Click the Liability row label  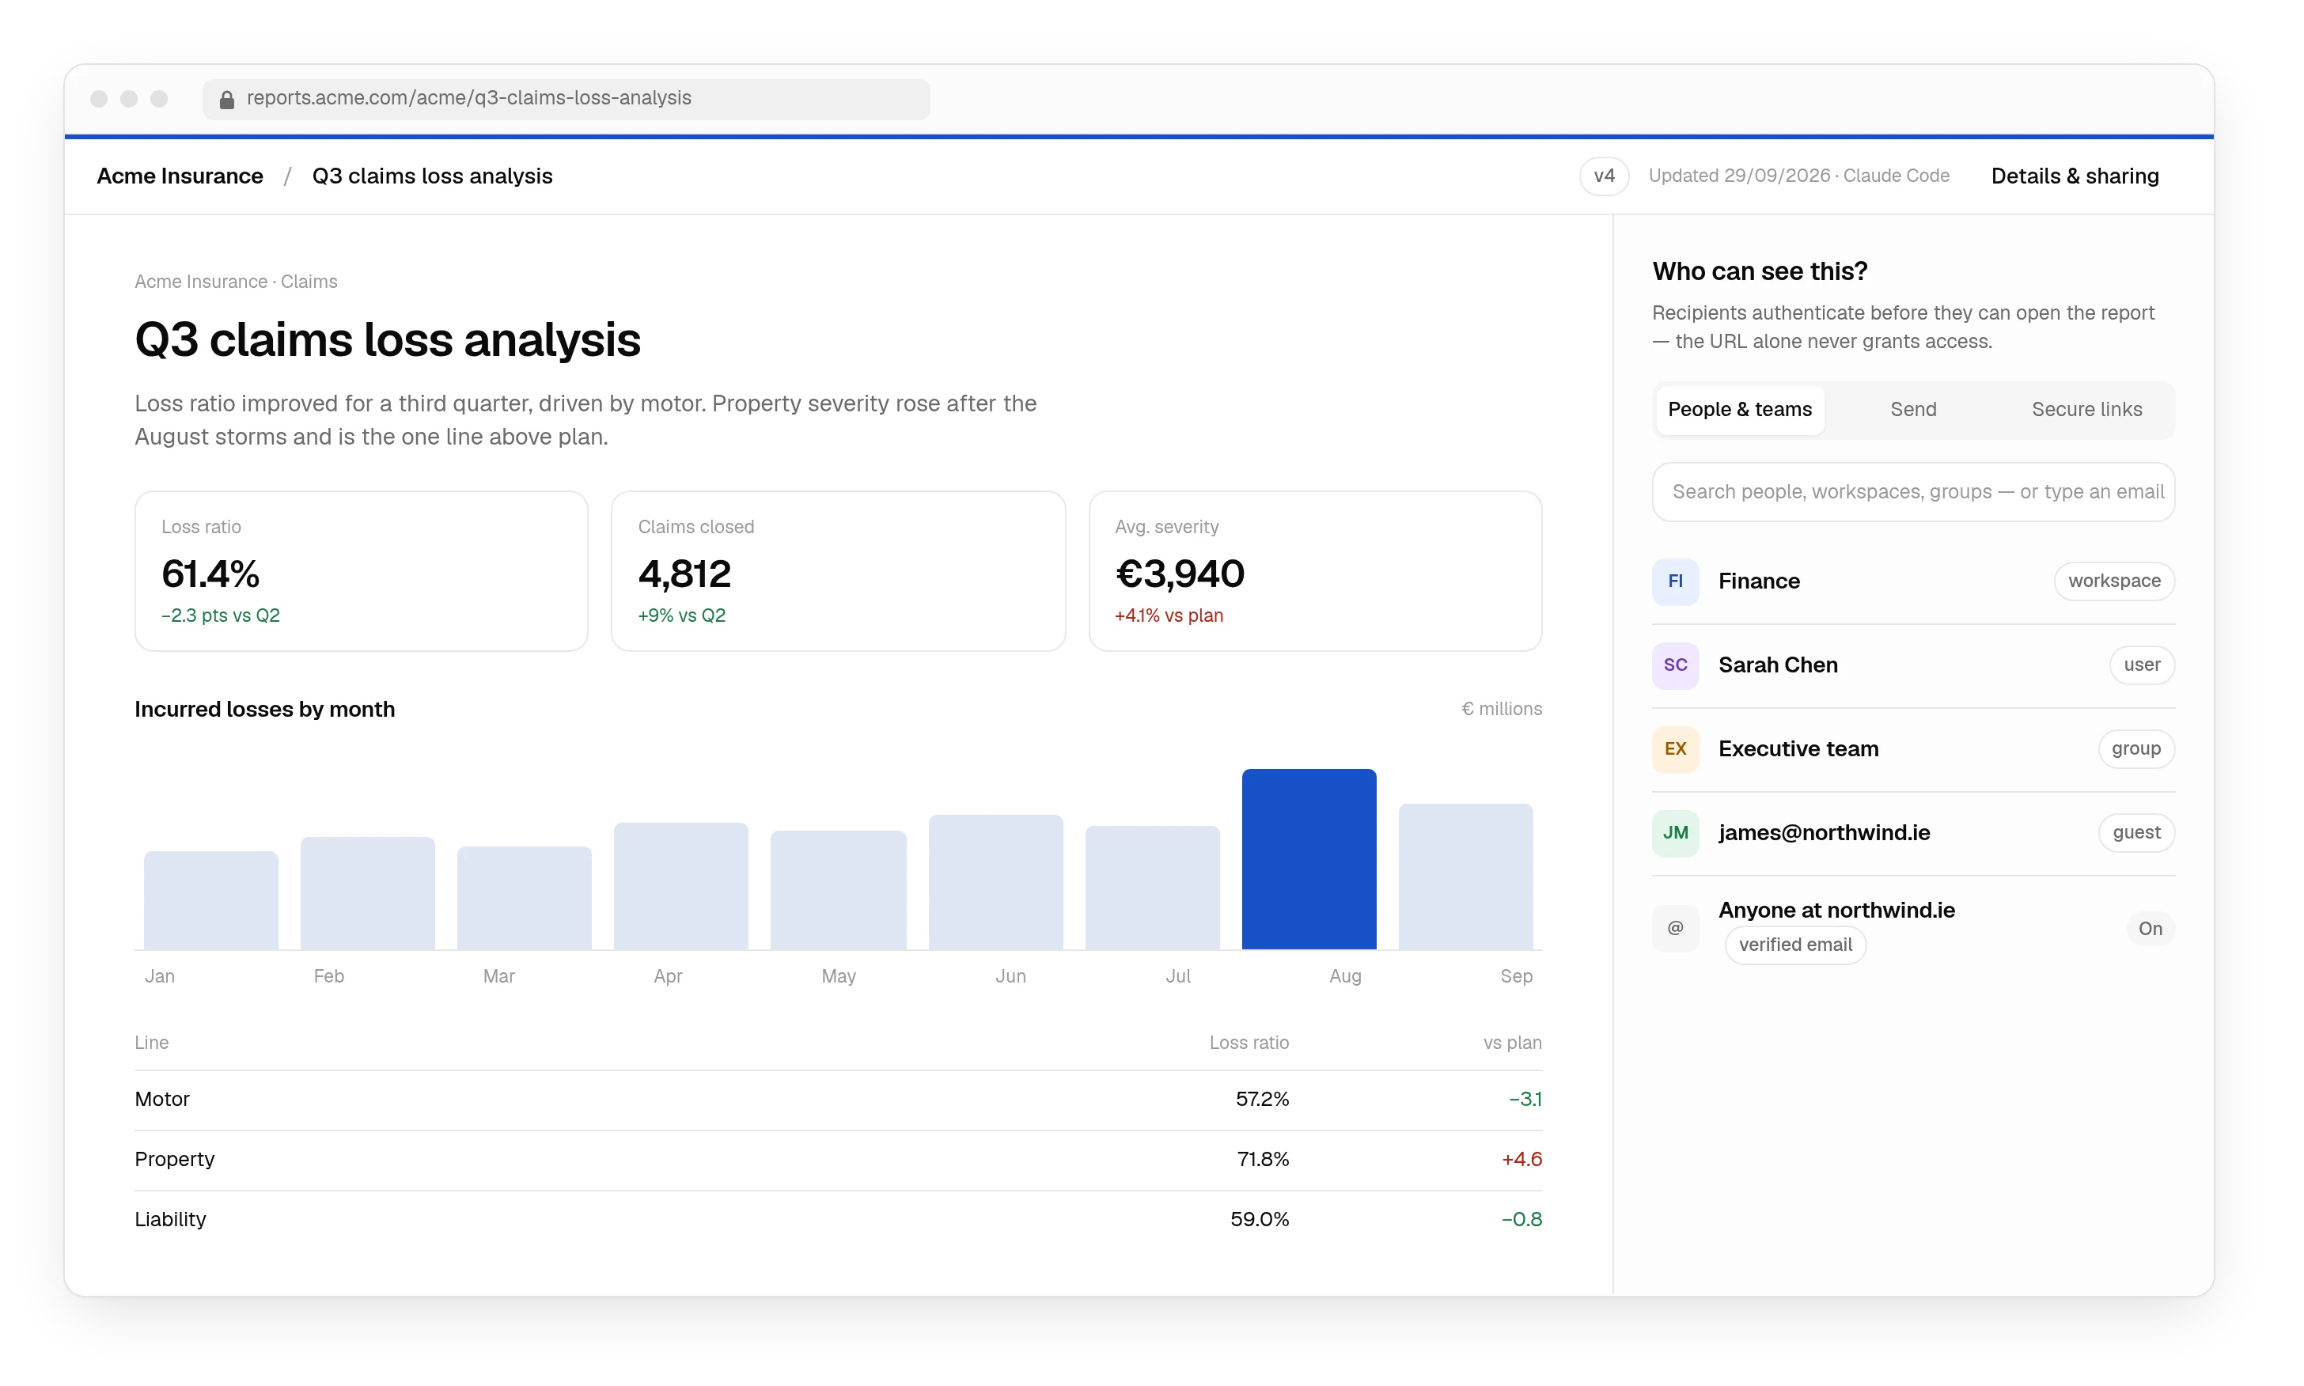(x=170, y=1220)
